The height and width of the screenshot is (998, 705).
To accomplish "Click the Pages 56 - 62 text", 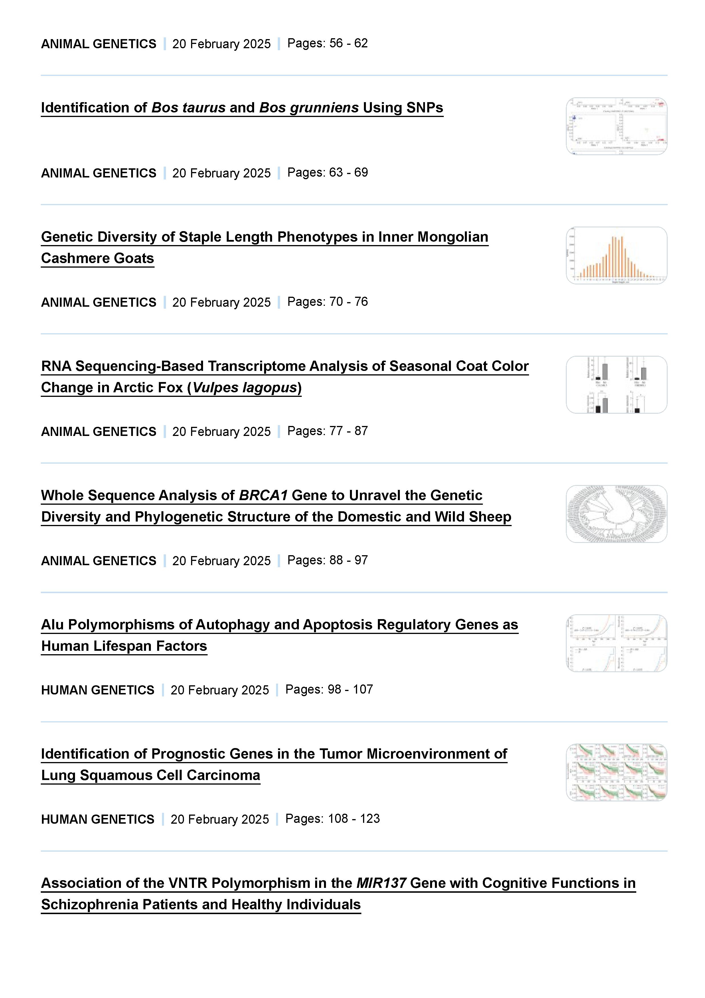I will tap(327, 43).
